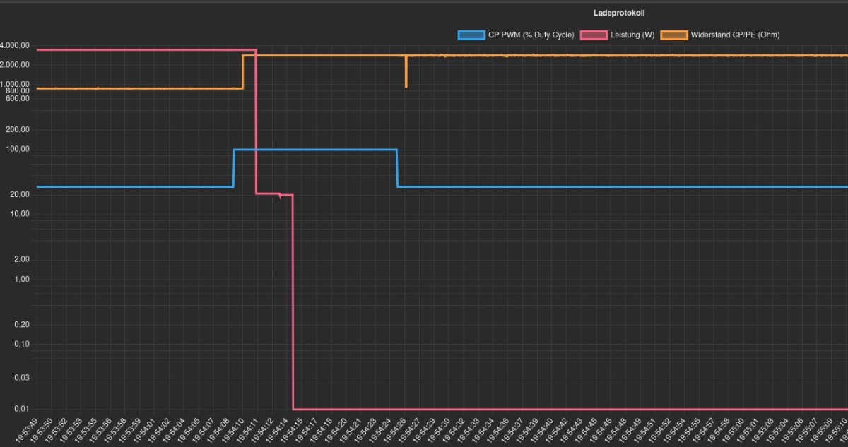This screenshot has height=447, width=848.
Task: Click the blue line's falling edge near 19:54:26
Action: (x=397, y=168)
